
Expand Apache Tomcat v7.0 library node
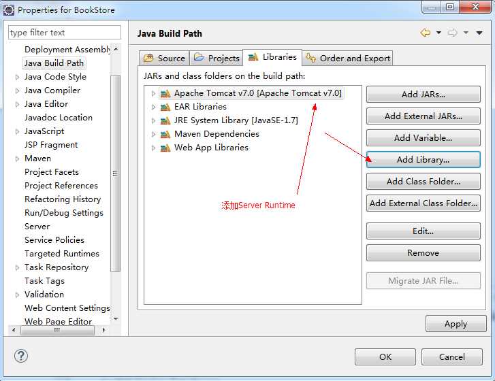[153, 94]
